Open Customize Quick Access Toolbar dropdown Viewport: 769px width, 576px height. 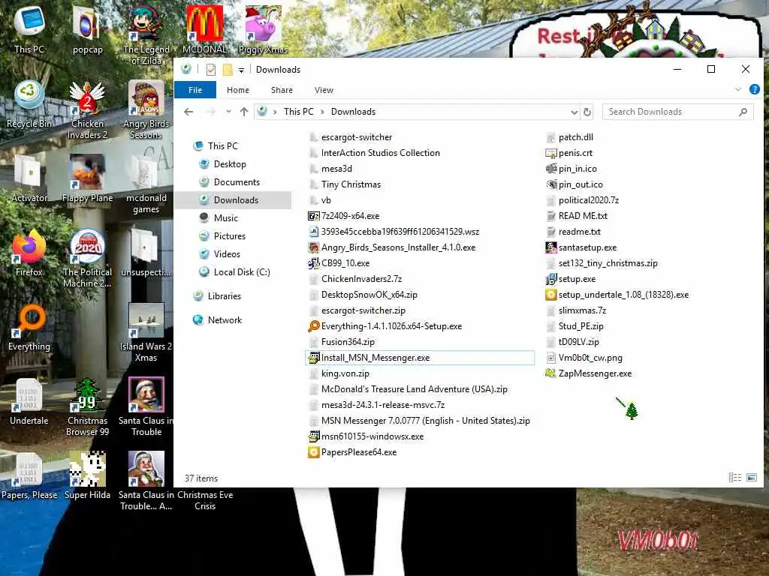tap(241, 70)
